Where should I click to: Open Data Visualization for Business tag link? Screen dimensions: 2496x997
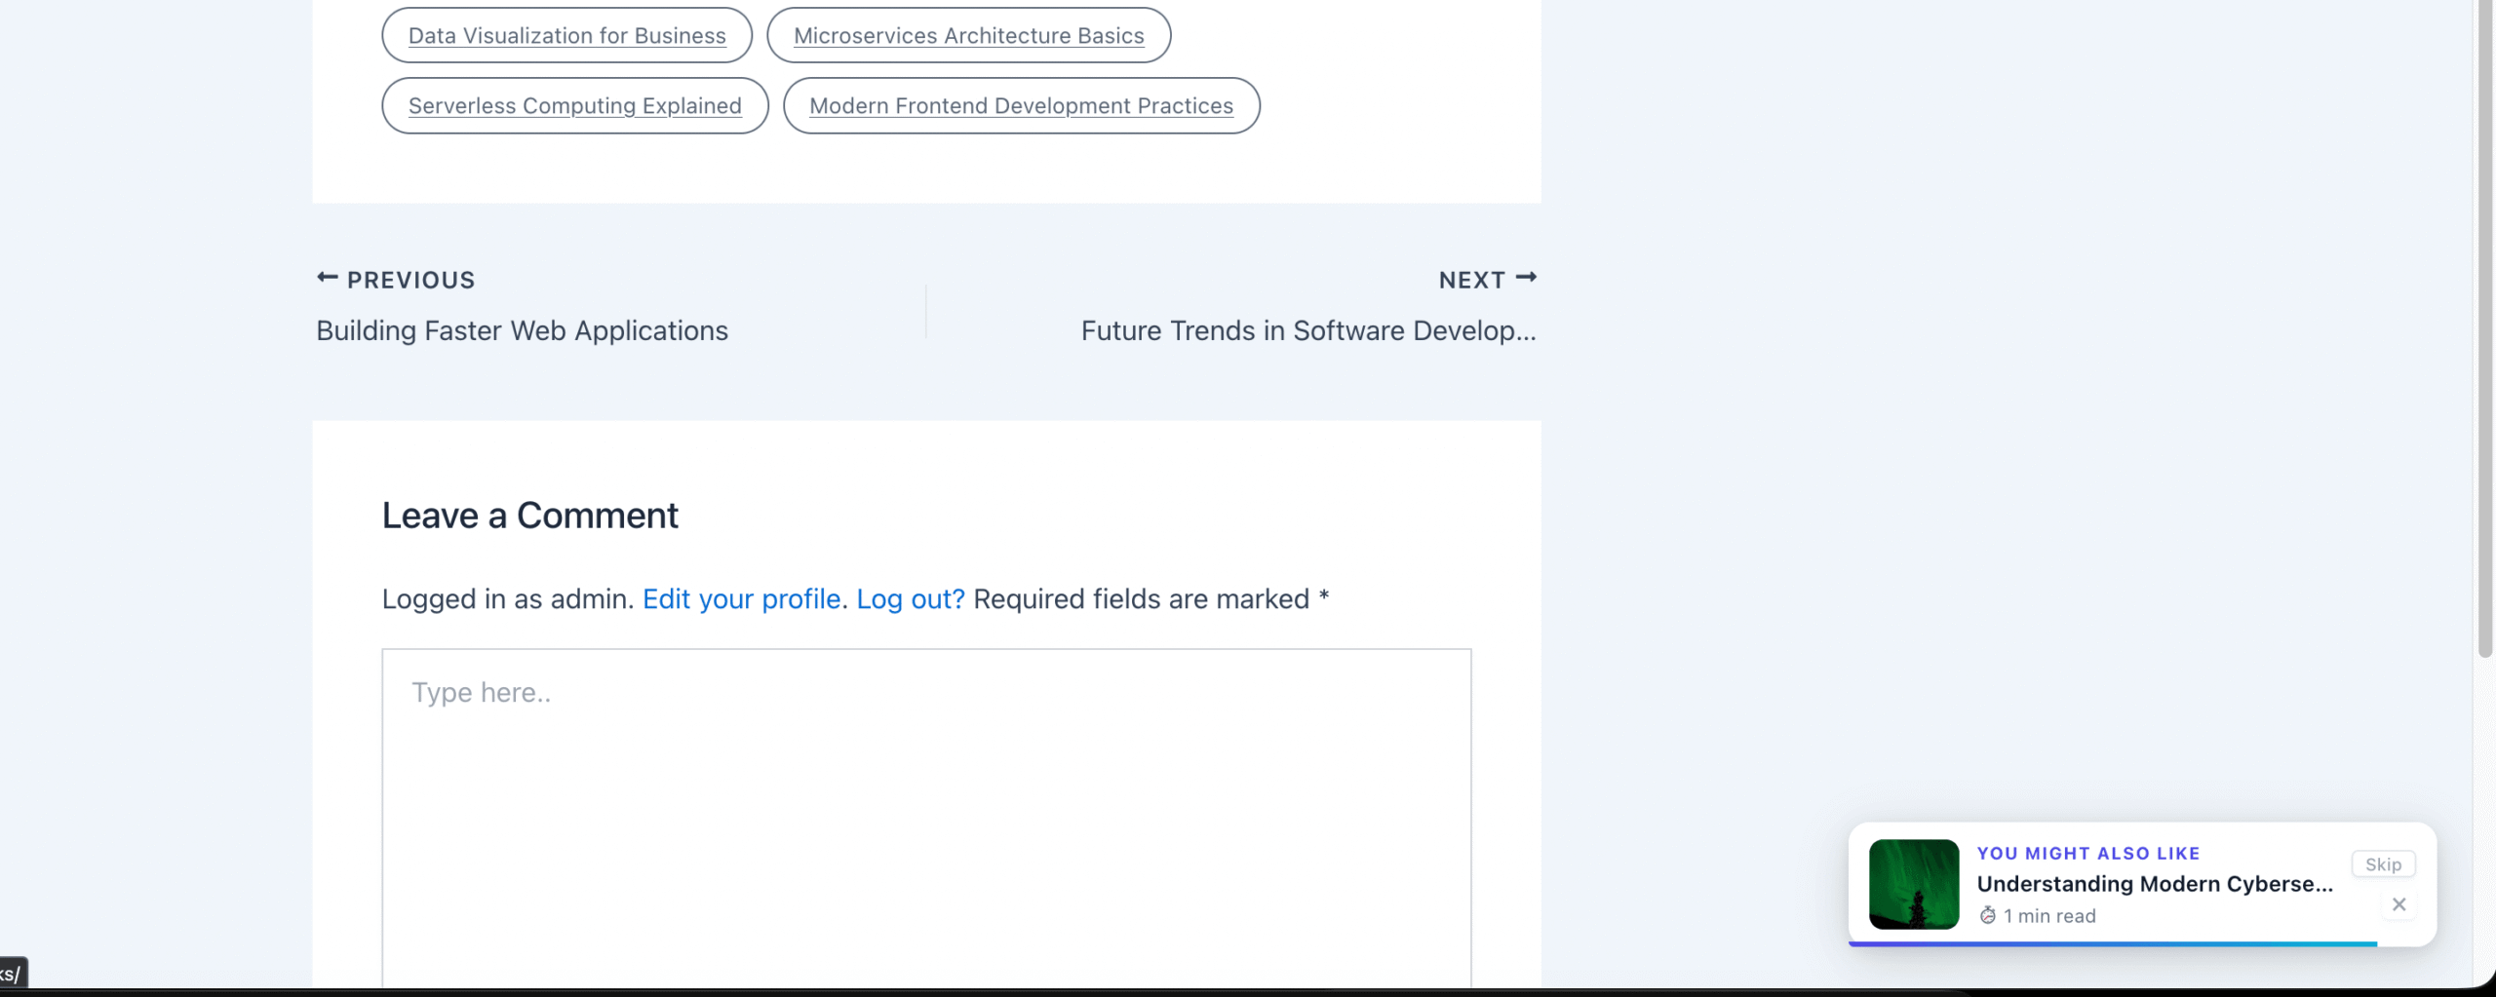tap(566, 35)
